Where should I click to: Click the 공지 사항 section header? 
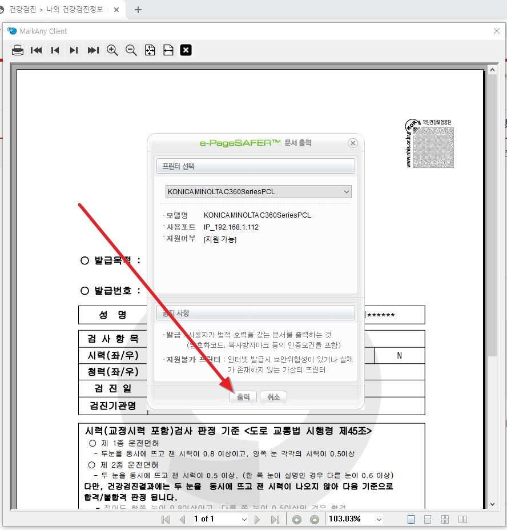coord(256,313)
